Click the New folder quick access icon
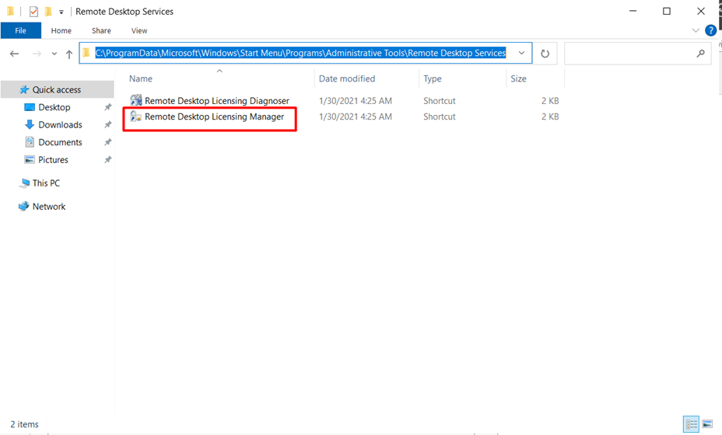The height and width of the screenshot is (435, 722). point(48,12)
